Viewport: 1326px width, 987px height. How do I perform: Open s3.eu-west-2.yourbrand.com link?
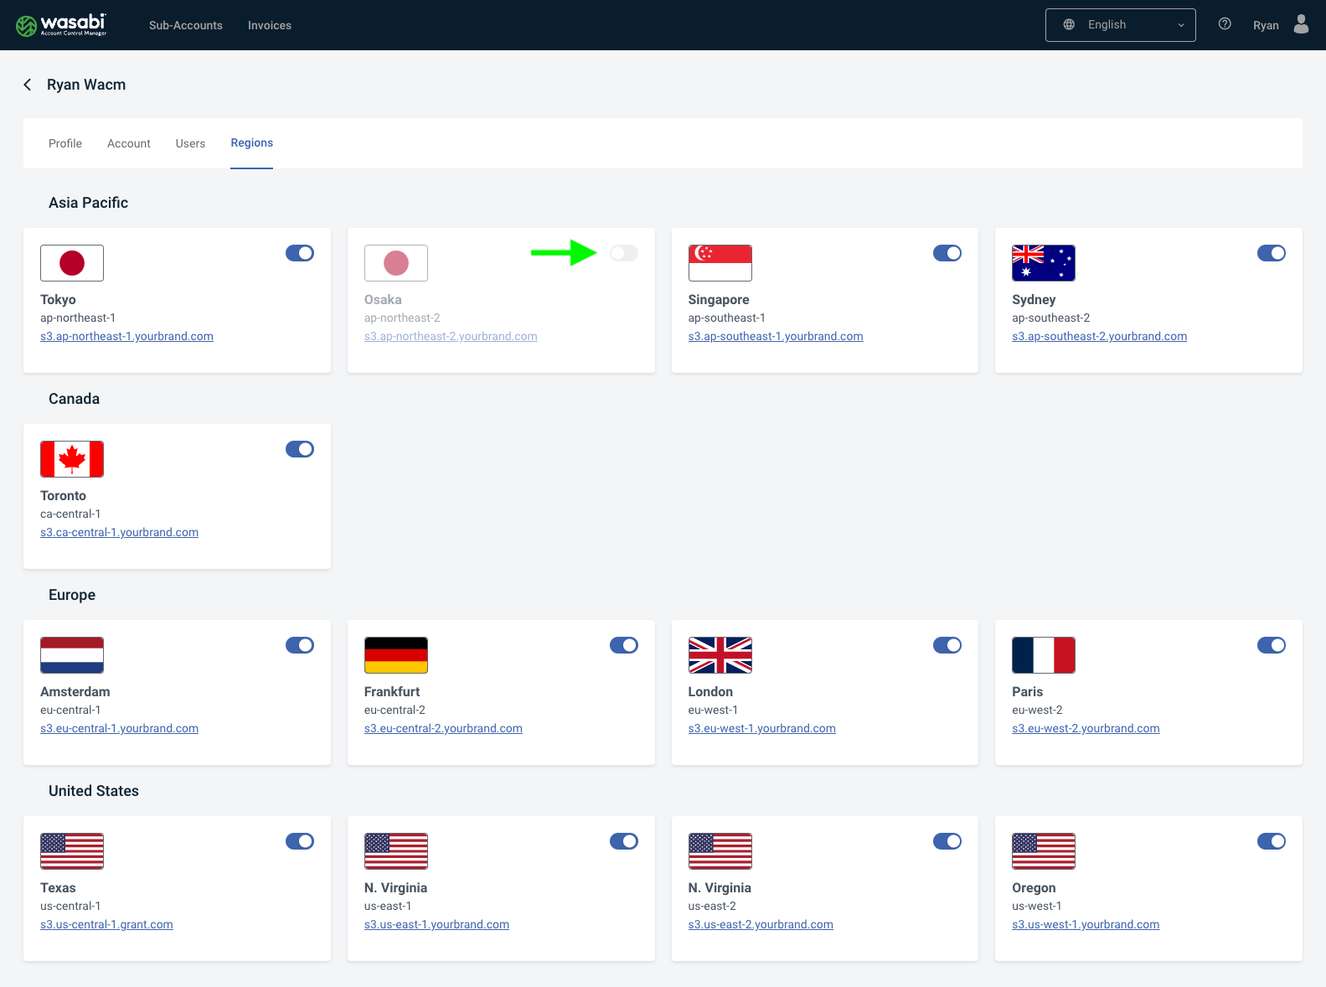click(1086, 728)
